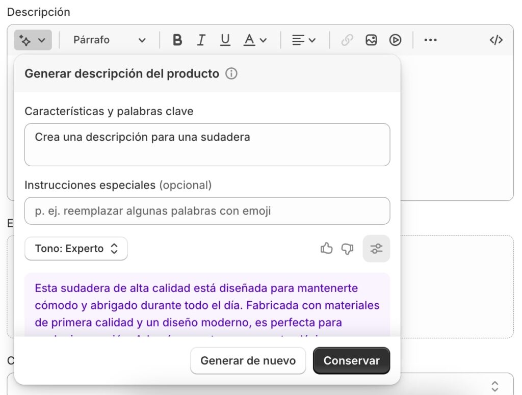
Task: Toggle underline formatting
Action: (225, 40)
